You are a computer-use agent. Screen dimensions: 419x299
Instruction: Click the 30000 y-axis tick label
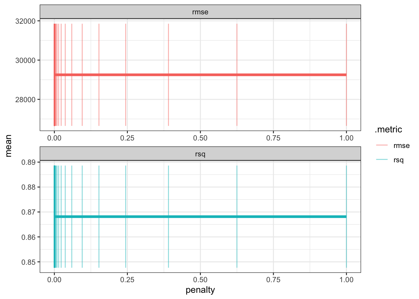point(25,60)
